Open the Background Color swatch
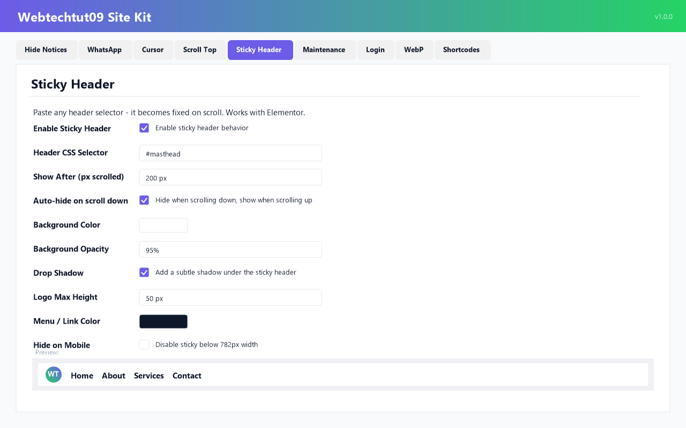Image resolution: width=686 pixels, height=428 pixels. (163, 225)
